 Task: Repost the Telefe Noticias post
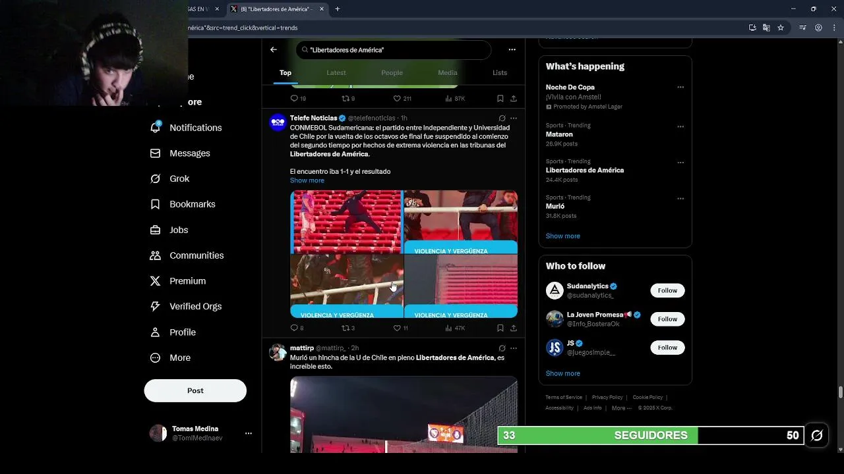(345, 328)
